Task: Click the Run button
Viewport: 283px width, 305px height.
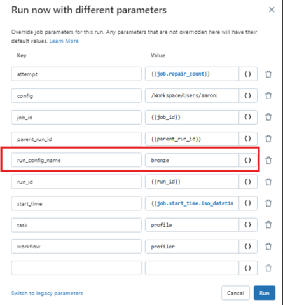Action: coord(265,293)
